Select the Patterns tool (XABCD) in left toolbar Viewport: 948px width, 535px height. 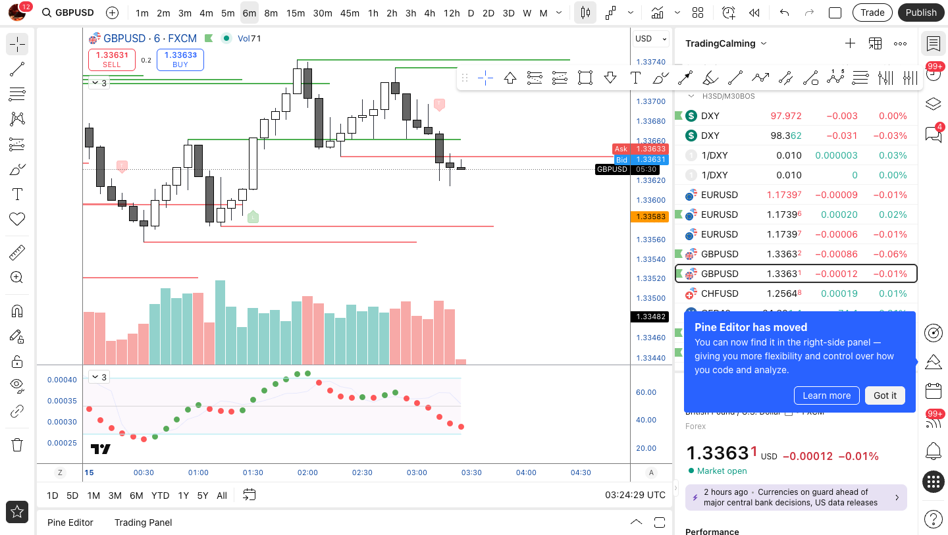tap(17, 119)
